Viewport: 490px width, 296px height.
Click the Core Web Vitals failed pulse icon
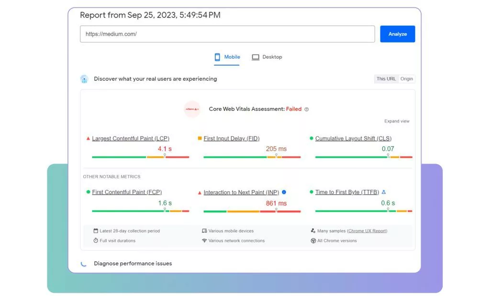click(x=192, y=109)
